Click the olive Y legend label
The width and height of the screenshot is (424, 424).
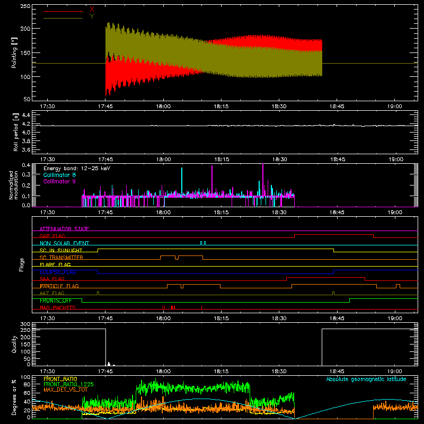[x=92, y=16]
